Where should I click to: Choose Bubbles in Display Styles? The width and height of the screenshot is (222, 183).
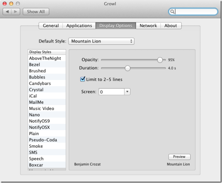point(47,77)
